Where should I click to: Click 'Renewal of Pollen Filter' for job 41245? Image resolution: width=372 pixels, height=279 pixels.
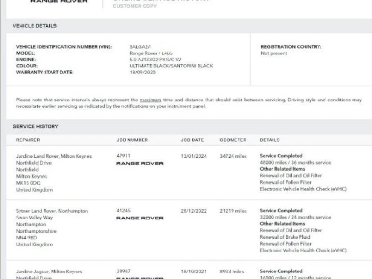coord(286,244)
